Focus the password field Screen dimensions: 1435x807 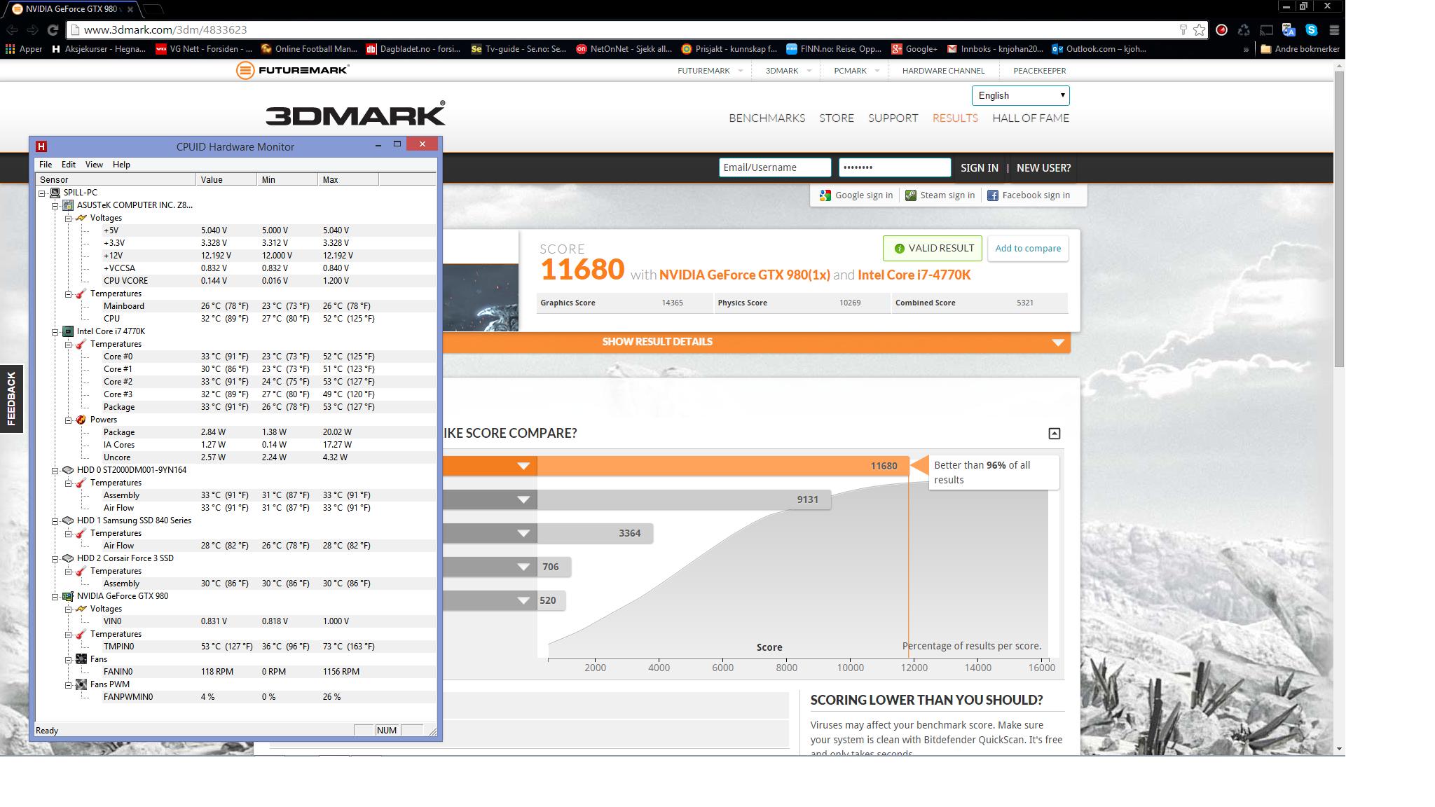coord(894,167)
